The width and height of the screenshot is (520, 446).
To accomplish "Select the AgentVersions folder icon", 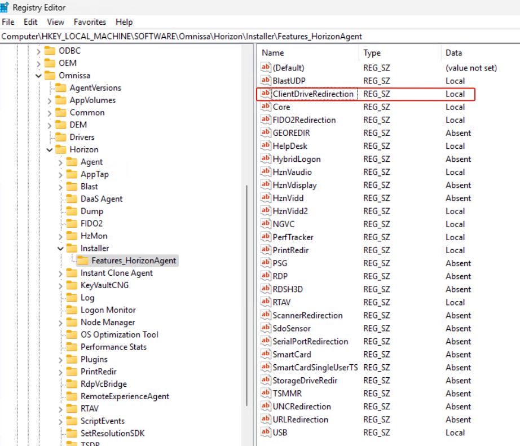I will pyautogui.click(x=61, y=88).
